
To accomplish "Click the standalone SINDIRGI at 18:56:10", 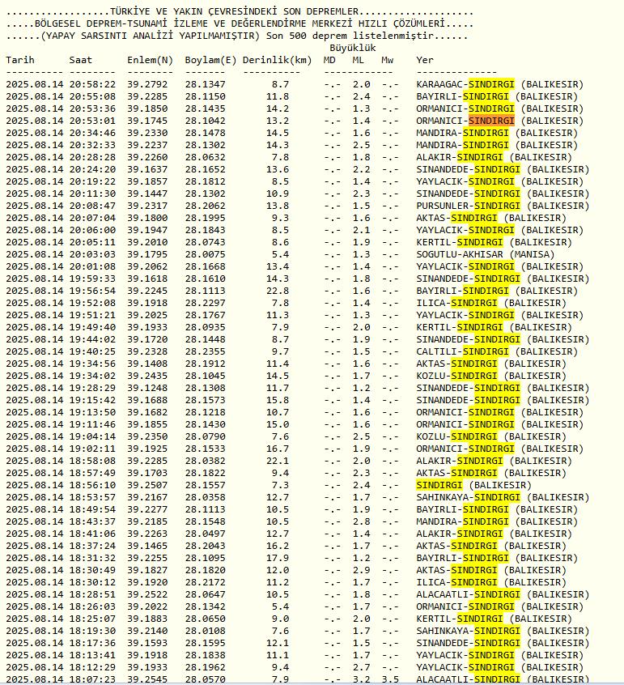I will pyautogui.click(x=439, y=485).
